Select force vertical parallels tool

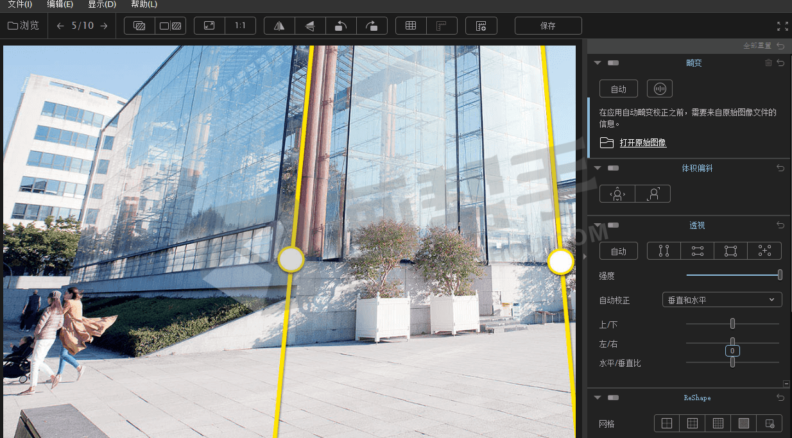pos(664,251)
